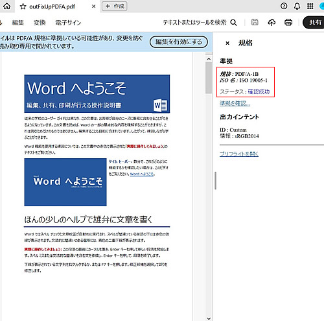Open the notifications bell icon
The image size is (324, 321).
(x=297, y=6)
